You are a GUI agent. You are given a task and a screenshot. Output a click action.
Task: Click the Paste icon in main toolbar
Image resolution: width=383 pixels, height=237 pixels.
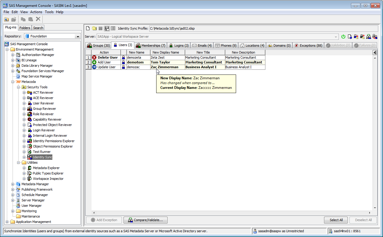pos(31,19)
